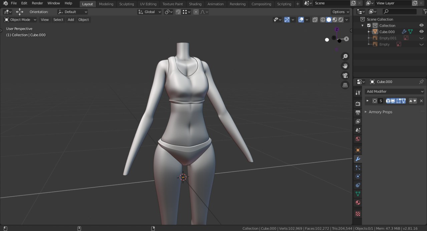Hide Cube.000 via its eye icon
The image size is (427, 231).
tap(421, 32)
